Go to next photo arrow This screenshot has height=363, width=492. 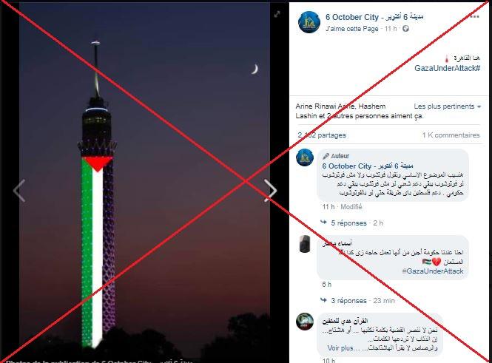pos(270,190)
